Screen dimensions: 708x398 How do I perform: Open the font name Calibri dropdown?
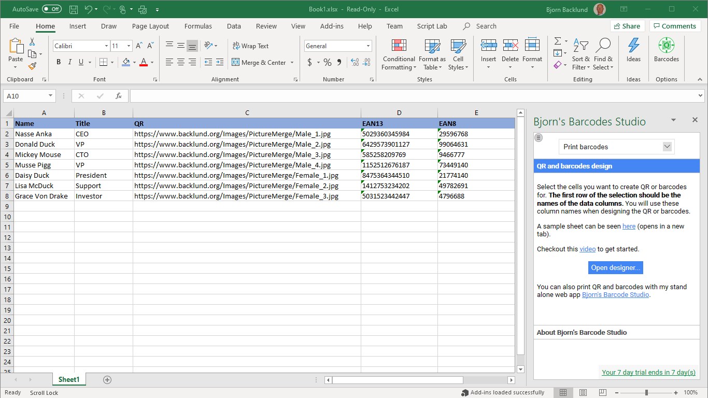click(106, 46)
